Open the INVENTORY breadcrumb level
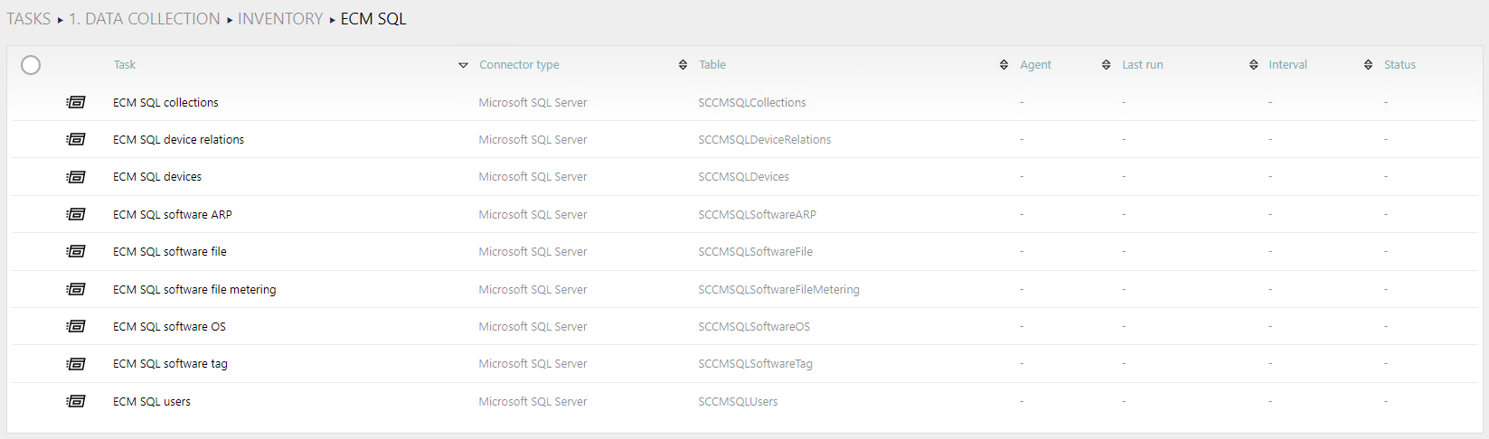Viewport: 1489px width, 439px height. click(280, 19)
